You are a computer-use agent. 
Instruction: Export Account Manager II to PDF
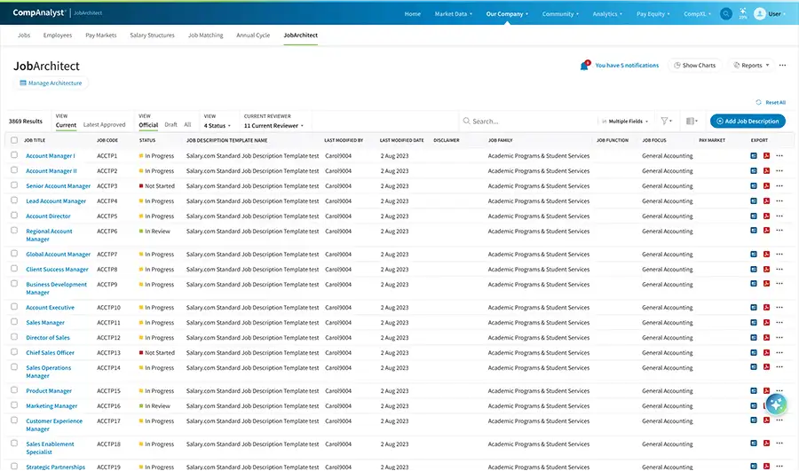pos(766,171)
